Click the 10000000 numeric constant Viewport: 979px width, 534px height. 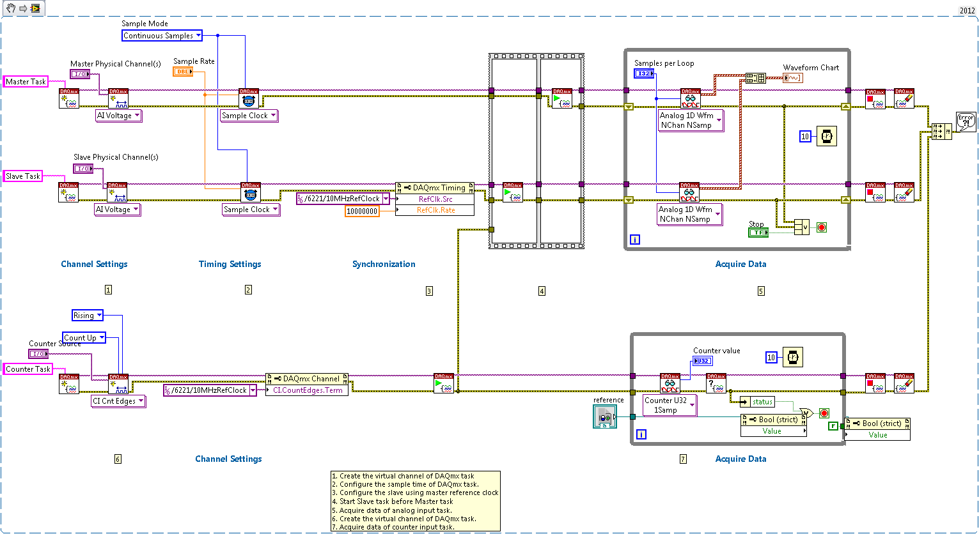point(363,210)
